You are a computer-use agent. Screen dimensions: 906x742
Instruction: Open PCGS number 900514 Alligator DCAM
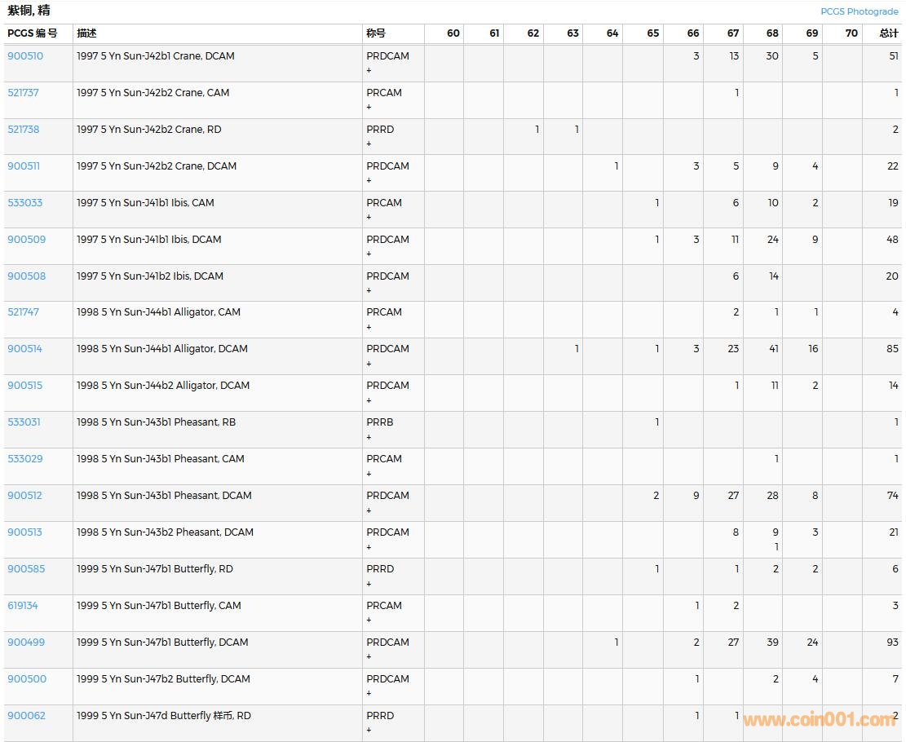(24, 349)
